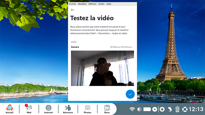
Task: Confirm video test with blue checkmark button
Action: coord(130,94)
